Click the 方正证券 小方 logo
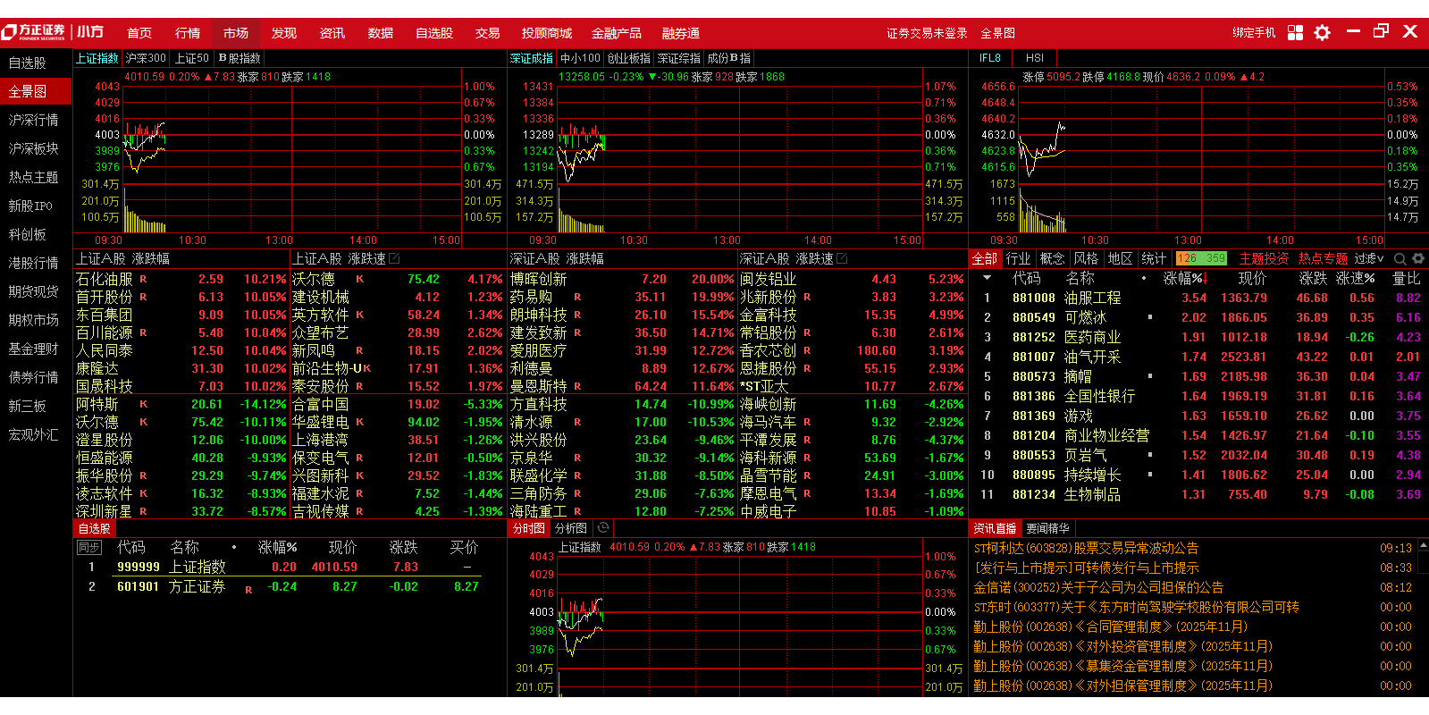 click(52, 33)
